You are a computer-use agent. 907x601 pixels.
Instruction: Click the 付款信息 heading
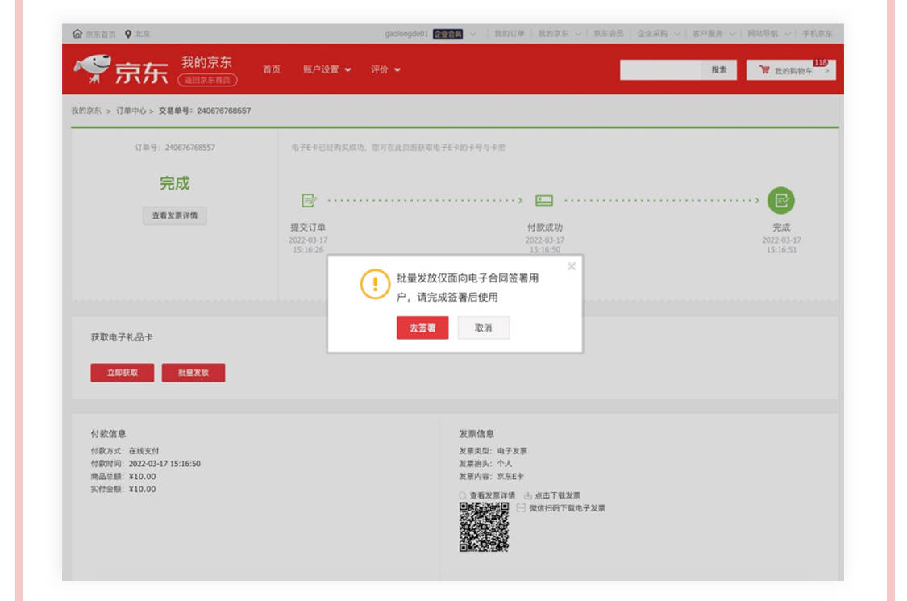108,434
